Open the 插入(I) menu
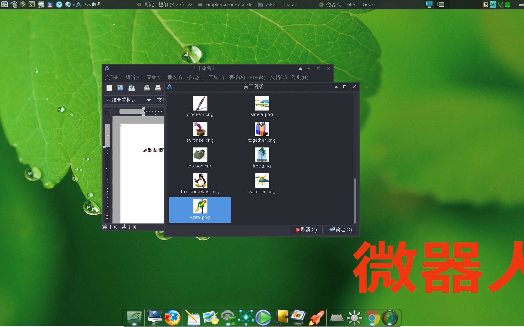The height and width of the screenshot is (327, 524). [x=174, y=78]
